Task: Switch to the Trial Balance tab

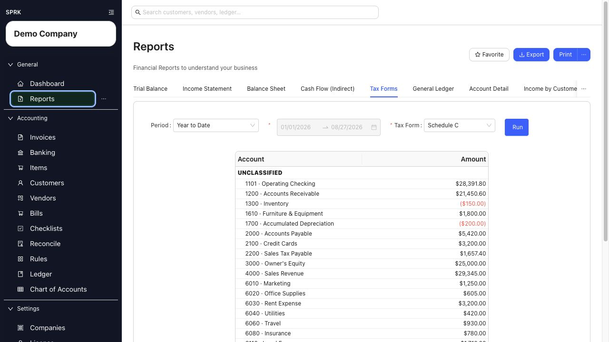Action: tap(150, 89)
